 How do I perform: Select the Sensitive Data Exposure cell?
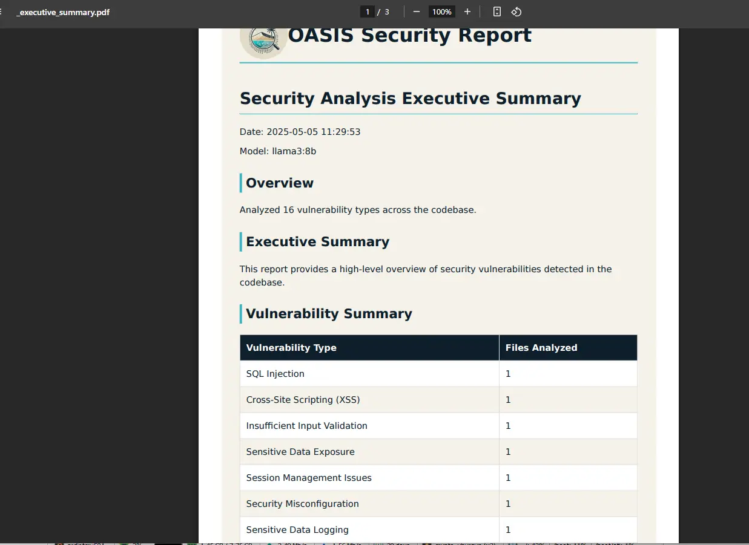pyautogui.click(x=369, y=452)
